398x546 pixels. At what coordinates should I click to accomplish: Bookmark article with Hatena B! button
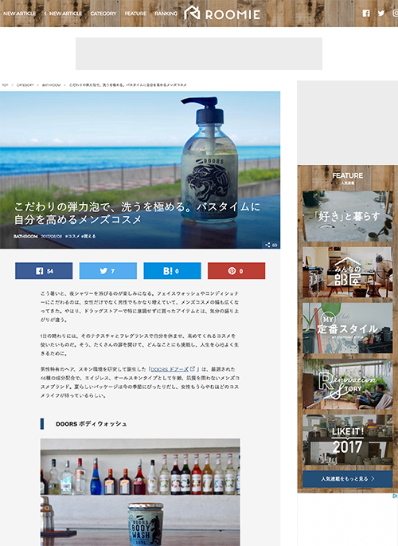click(173, 270)
